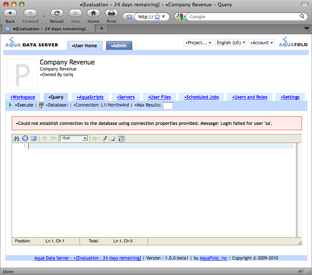Image resolution: width=312 pixels, height=275 pixels.
Task: Open the User Files tab
Action: (x=160, y=97)
